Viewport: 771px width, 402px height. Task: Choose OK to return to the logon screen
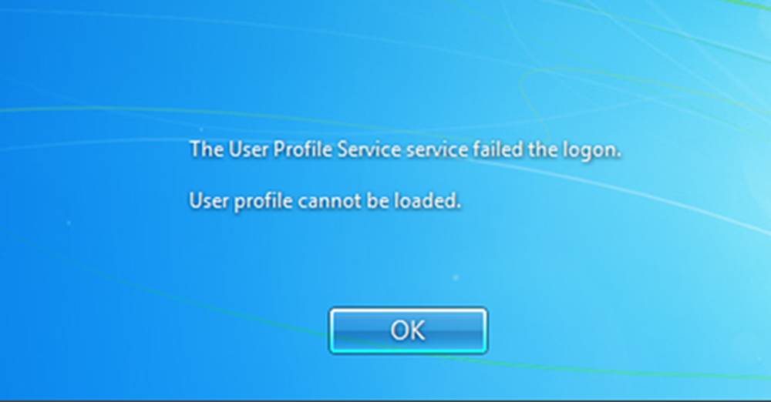pos(408,330)
